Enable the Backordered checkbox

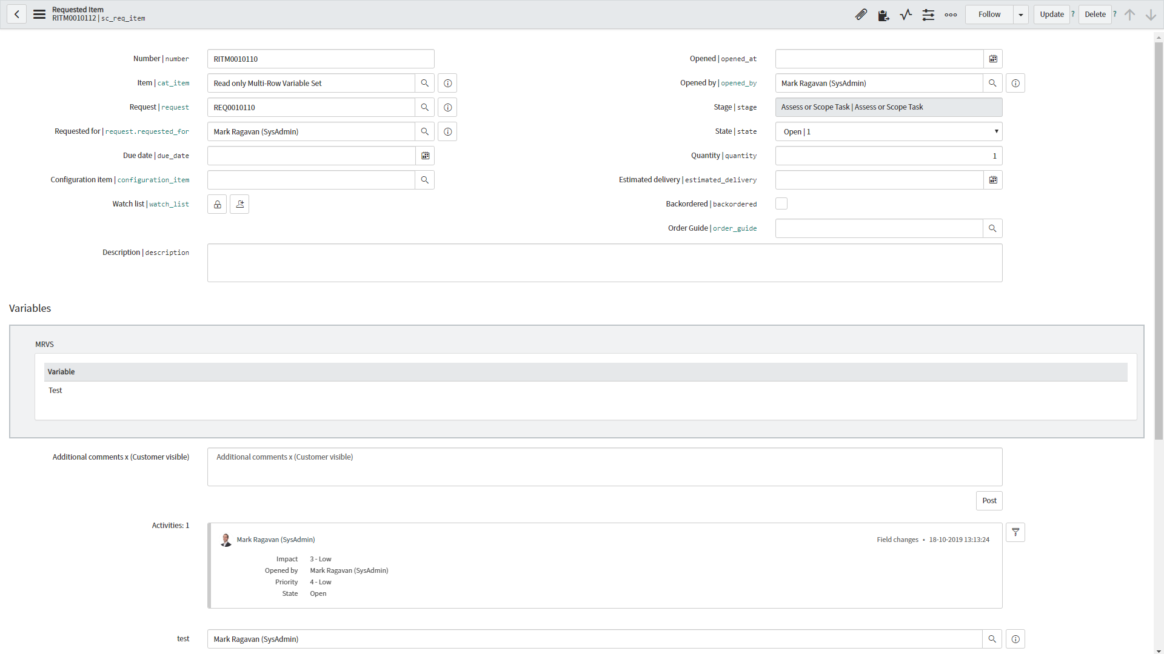point(781,203)
